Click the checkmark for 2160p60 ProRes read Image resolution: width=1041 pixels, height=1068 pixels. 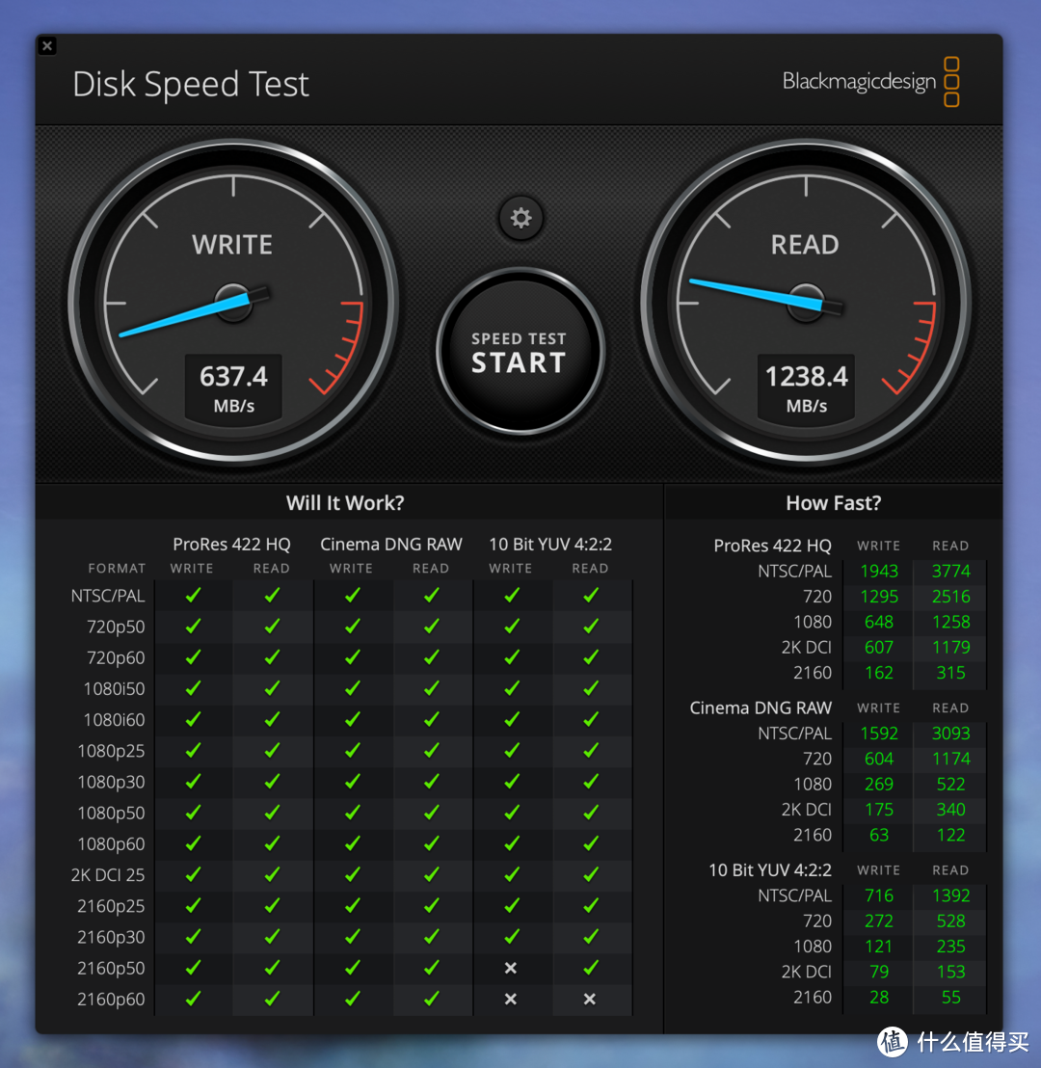[271, 999]
